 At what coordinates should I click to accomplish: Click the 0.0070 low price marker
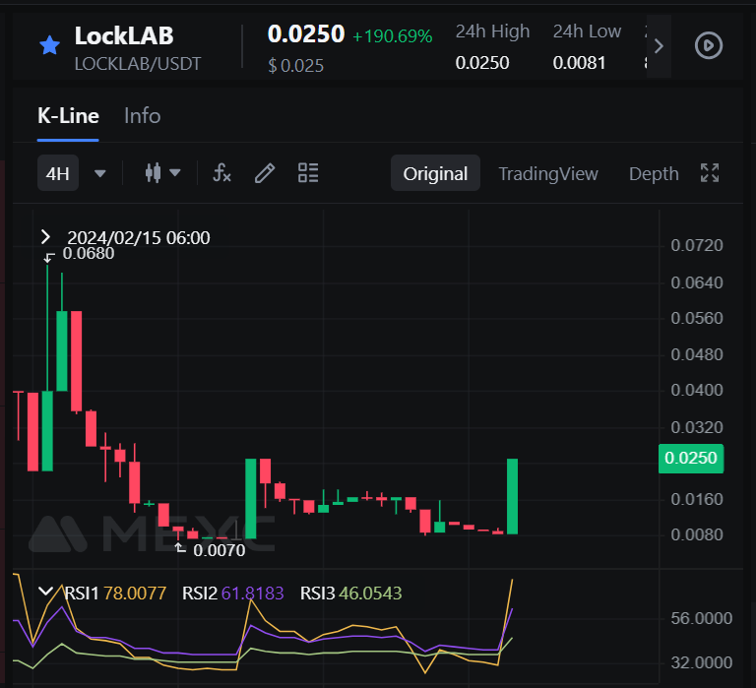[x=220, y=550]
